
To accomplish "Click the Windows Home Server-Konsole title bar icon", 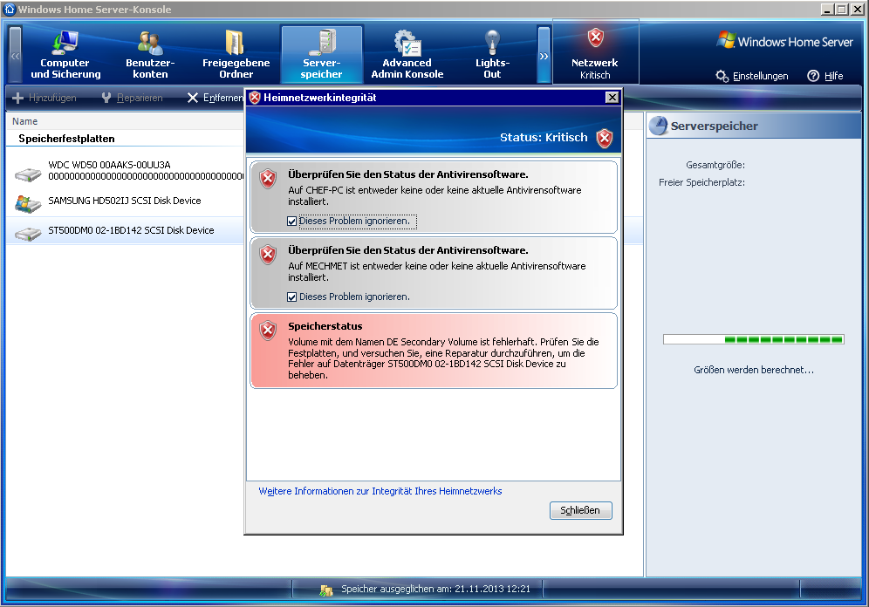I will 10,9.
